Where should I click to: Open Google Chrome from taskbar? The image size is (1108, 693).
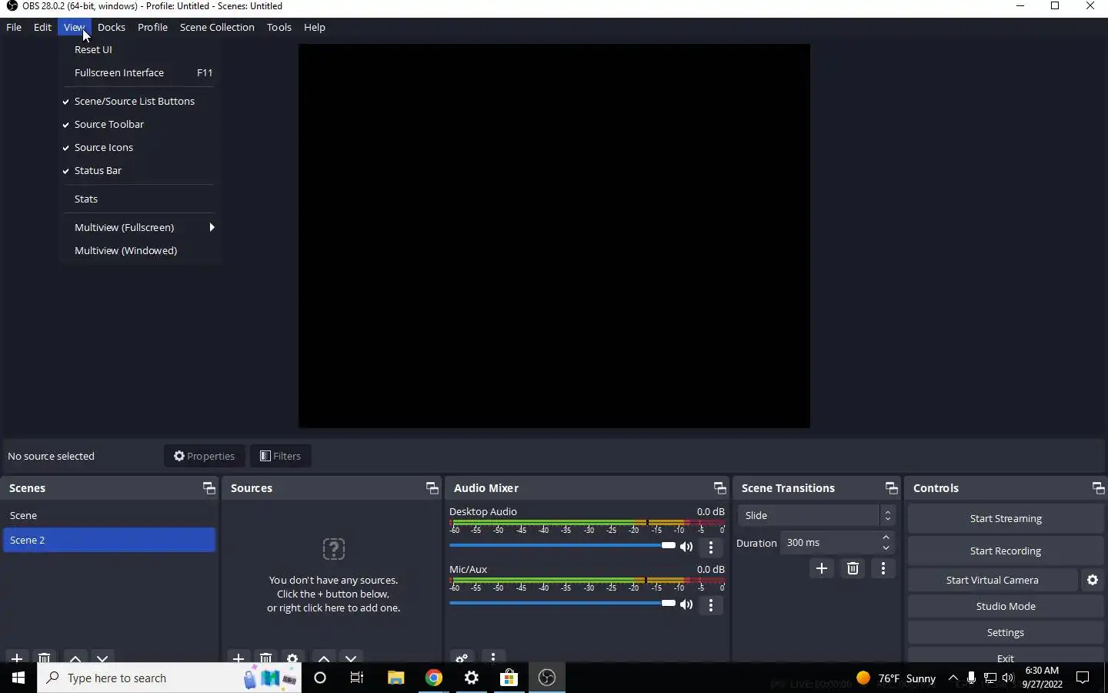tap(434, 678)
